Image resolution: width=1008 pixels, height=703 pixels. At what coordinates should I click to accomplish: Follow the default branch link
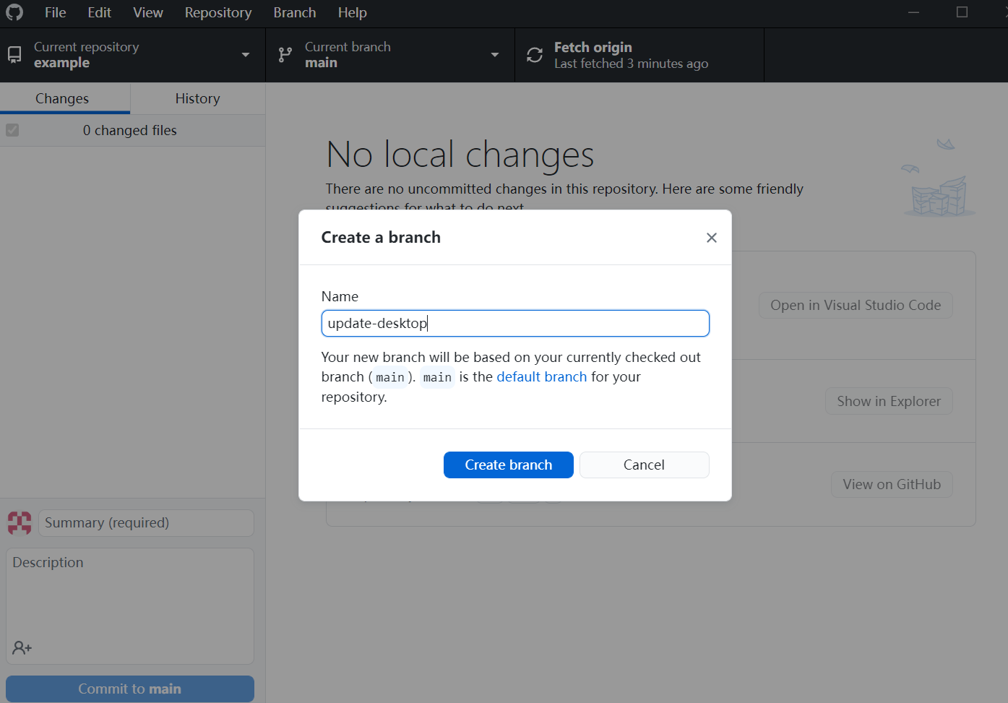541,377
